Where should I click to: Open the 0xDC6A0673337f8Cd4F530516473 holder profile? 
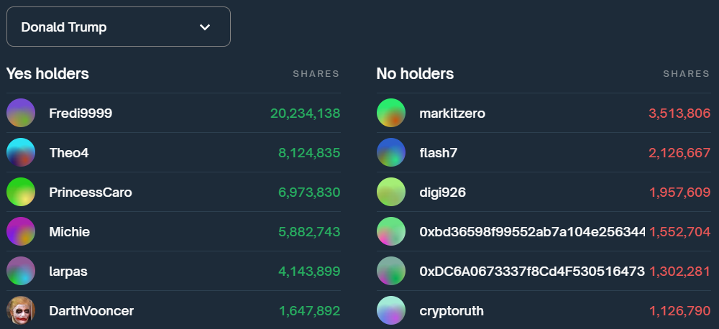click(532, 271)
